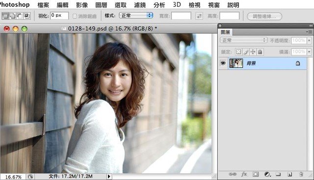
Task: Open the 影像 Image menu
Action: [x=82, y=5]
